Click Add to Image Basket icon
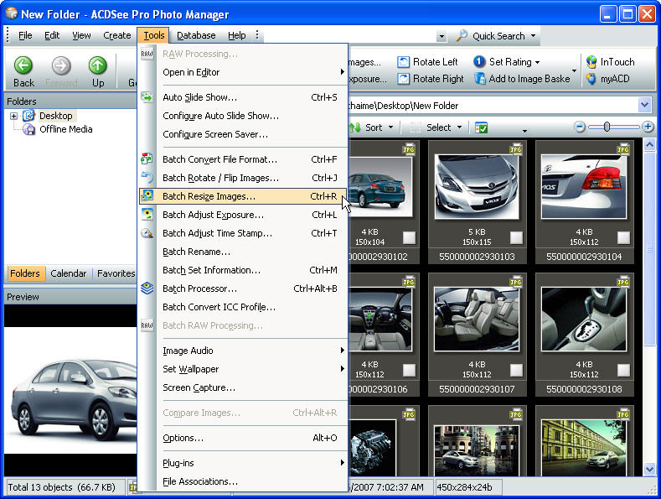Viewport: 661px width, 499px height. 479,79
